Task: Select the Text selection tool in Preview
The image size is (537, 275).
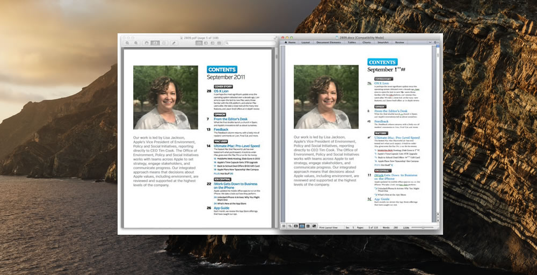Action: pyautogui.click(x=155, y=43)
